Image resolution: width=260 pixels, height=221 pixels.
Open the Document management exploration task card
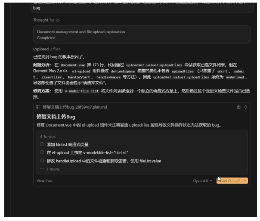click(142, 34)
